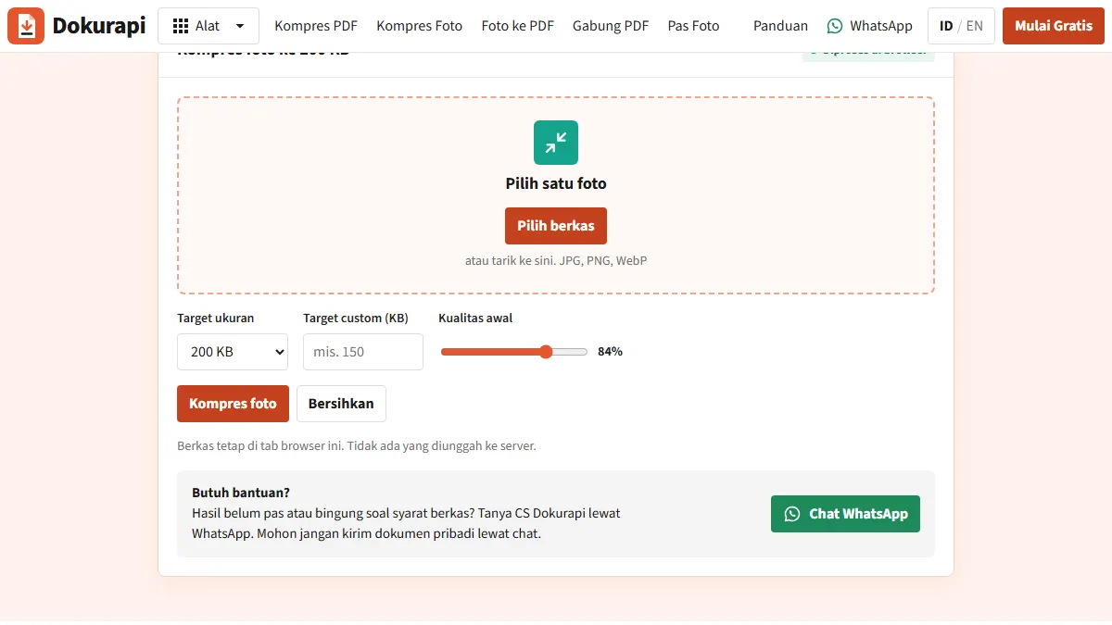The width and height of the screenshot is (1112, 625).
Task: Click the Dokurapi brand name text
Action: coord(99,26)
